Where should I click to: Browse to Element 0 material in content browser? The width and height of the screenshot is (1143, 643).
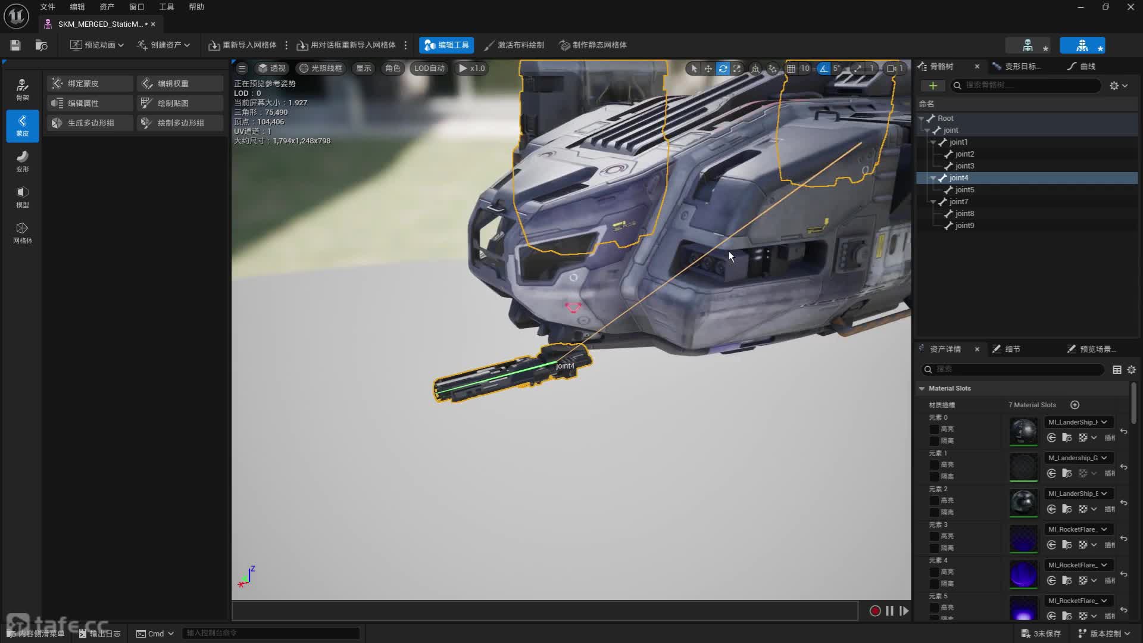coord(1067,438)
